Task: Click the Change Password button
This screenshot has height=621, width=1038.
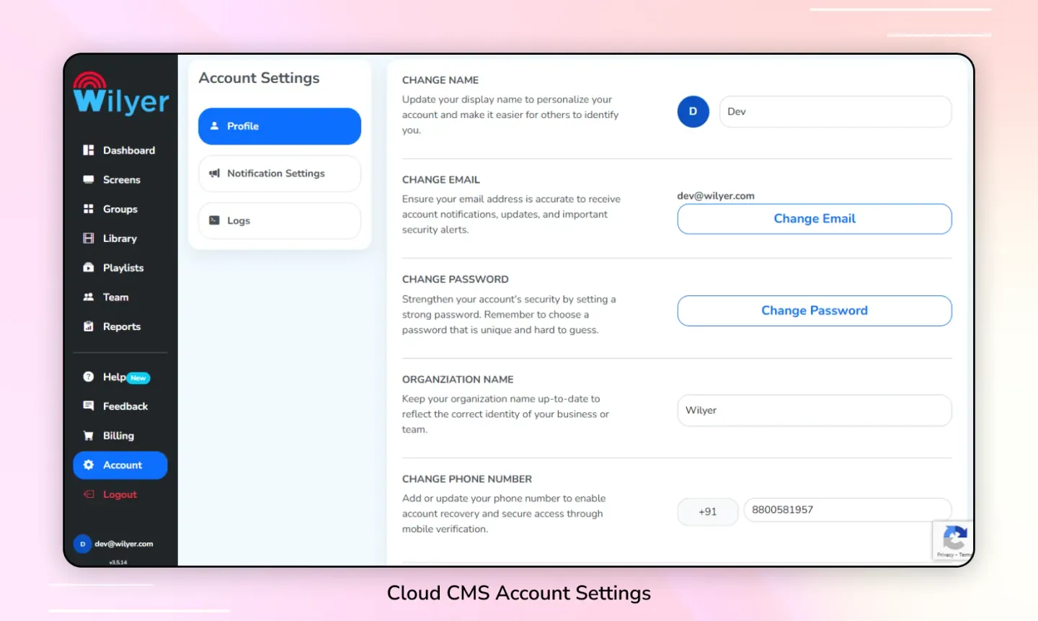Action: coord(815,310)
